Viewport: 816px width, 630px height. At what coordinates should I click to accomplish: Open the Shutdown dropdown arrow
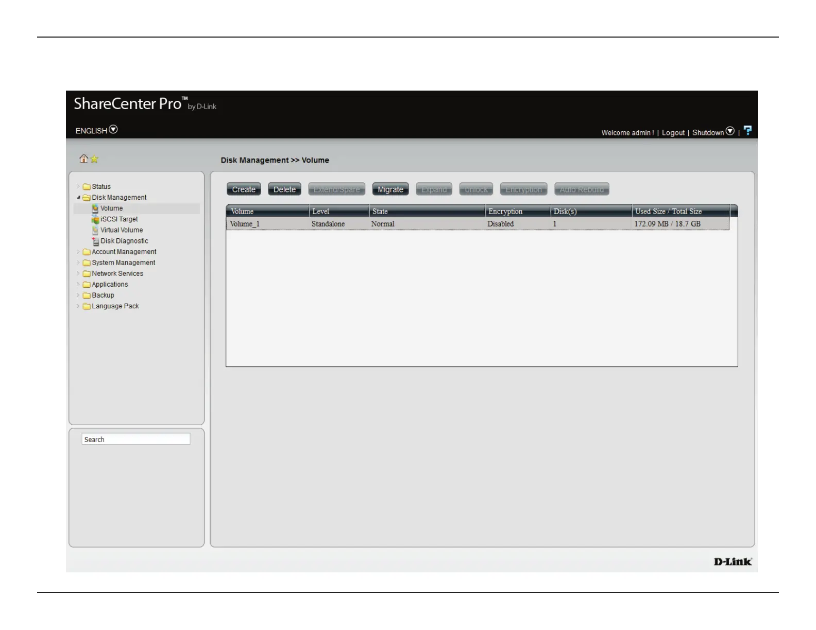pyautogui.click(x=730, y=131)
